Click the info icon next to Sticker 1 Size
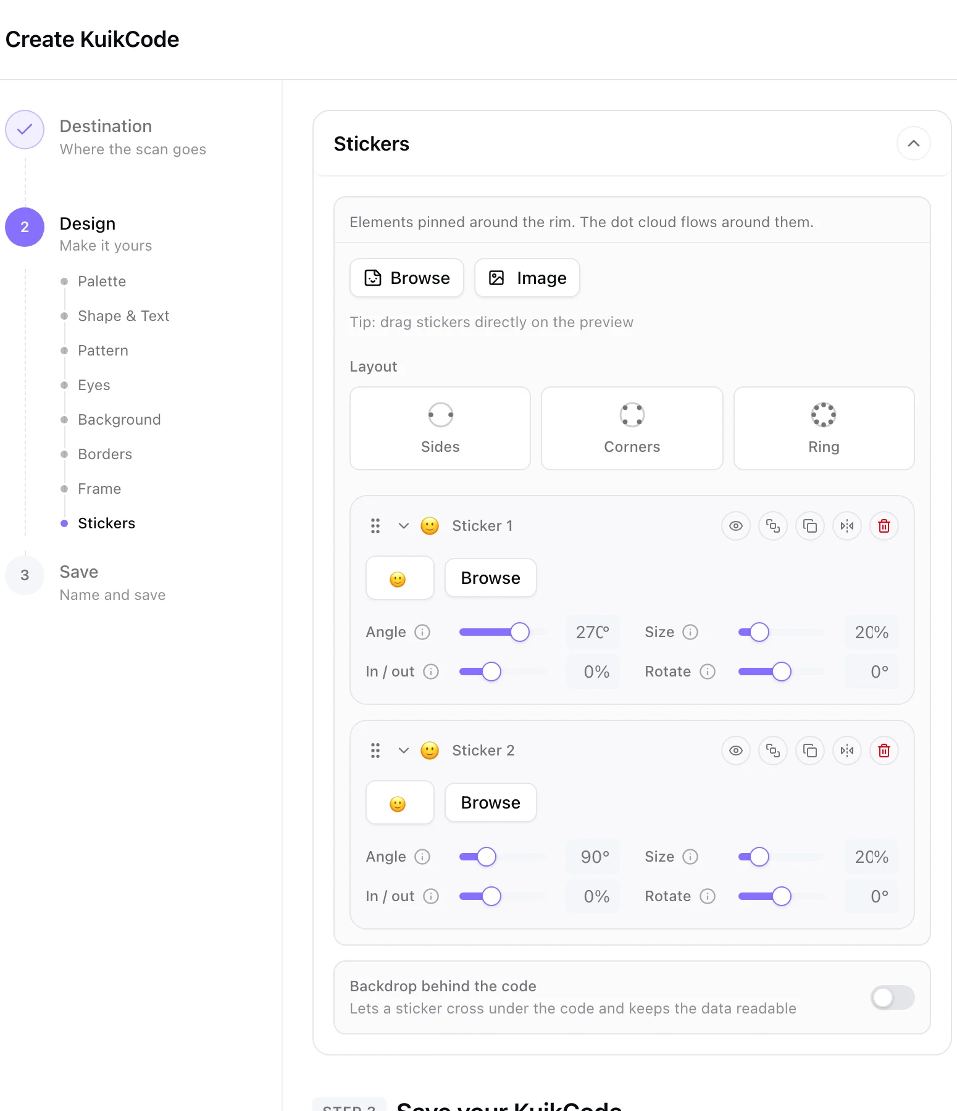 tap(690, 632)
